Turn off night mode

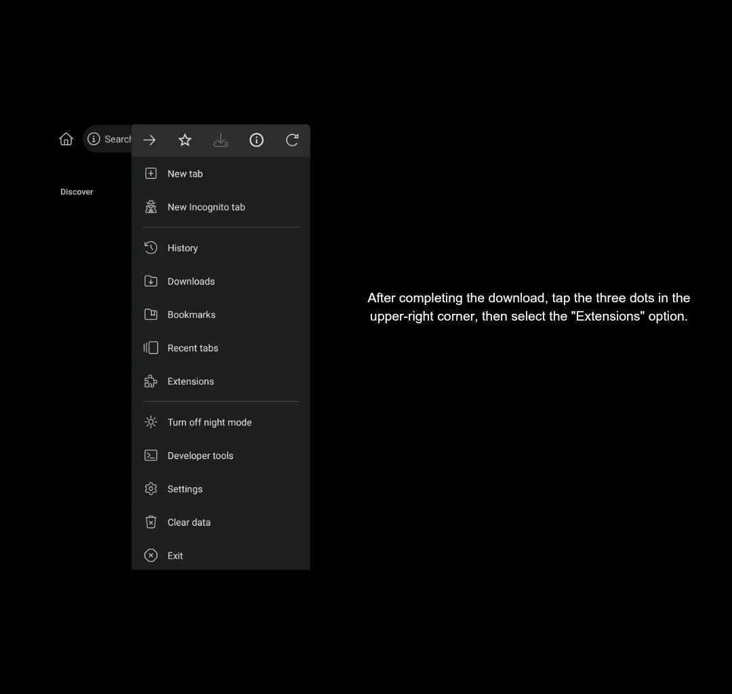pos(209,422)
